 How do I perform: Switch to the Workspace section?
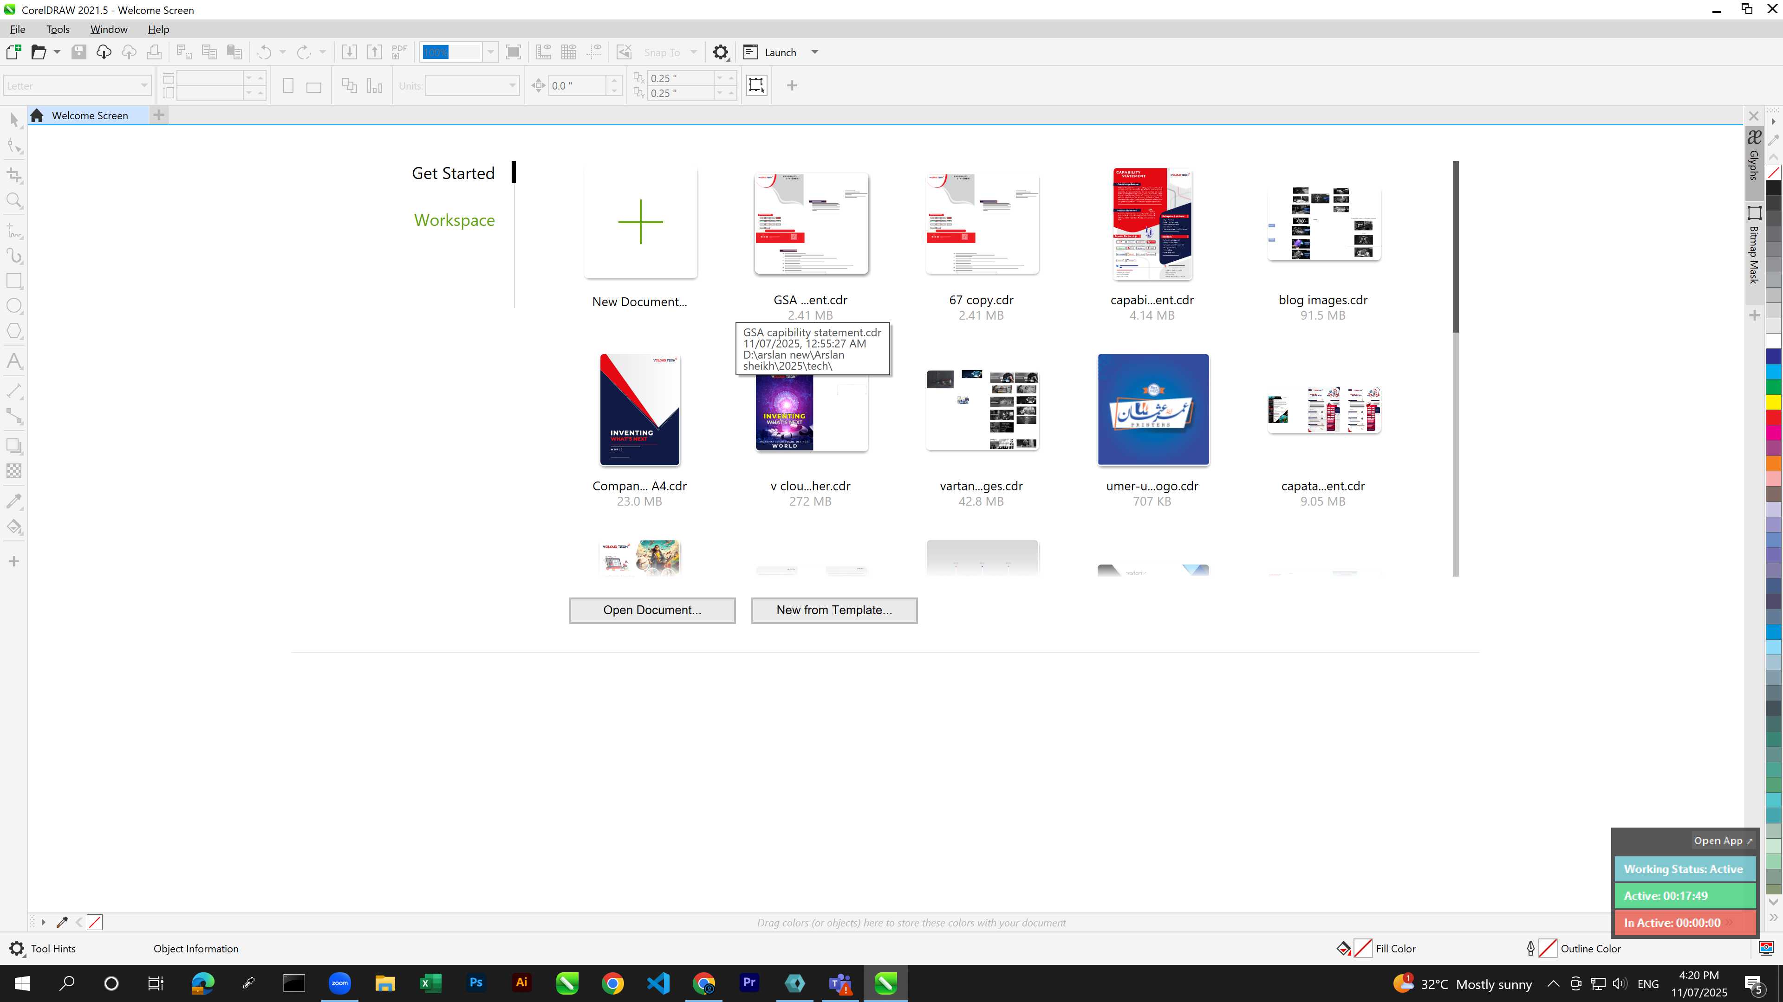coord(454,220)
